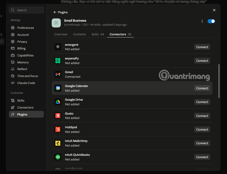Open the Account settings label
The height and width of the screenshot is (174, 227).
click(23, 35)
